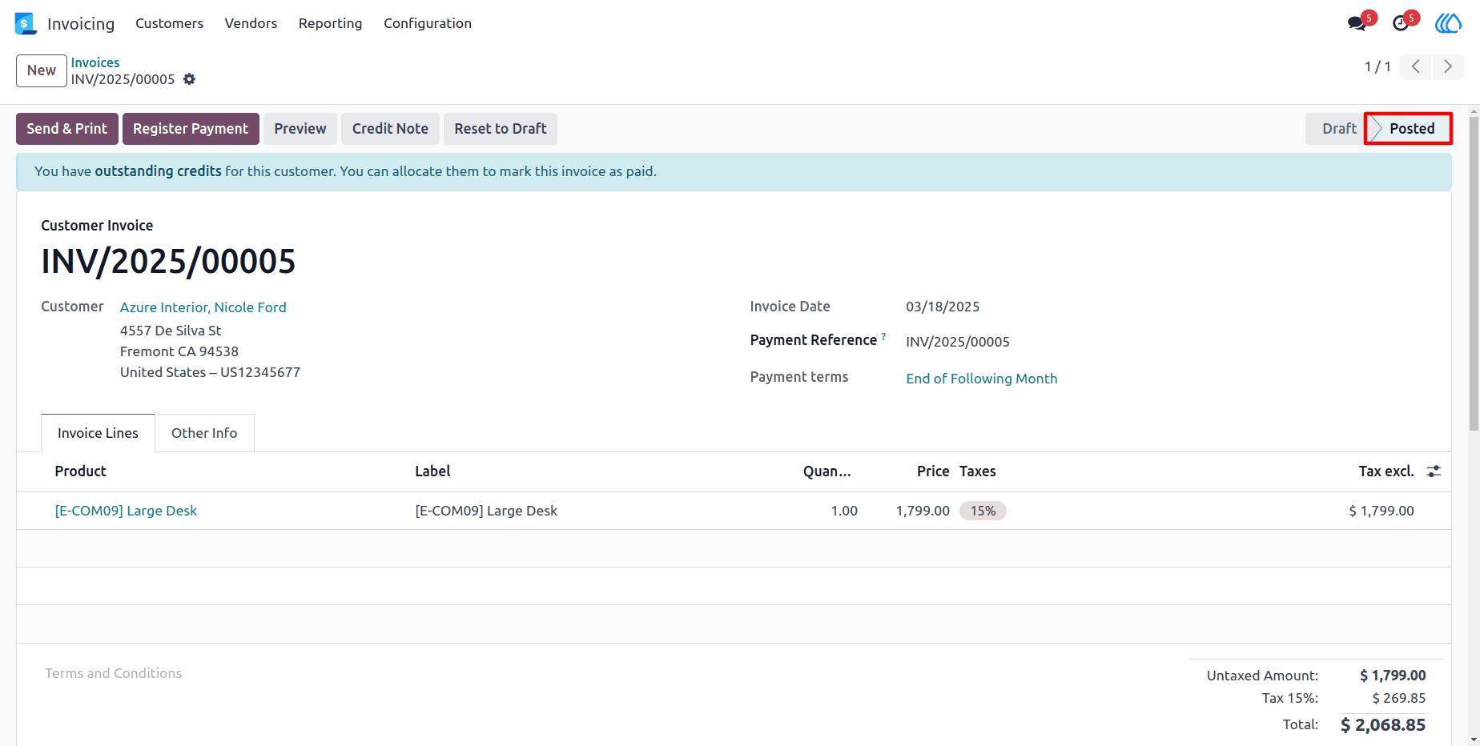Screen dimensions: 1480x746
Task: Click the Posted status stage
Action: pos(1410,129)
